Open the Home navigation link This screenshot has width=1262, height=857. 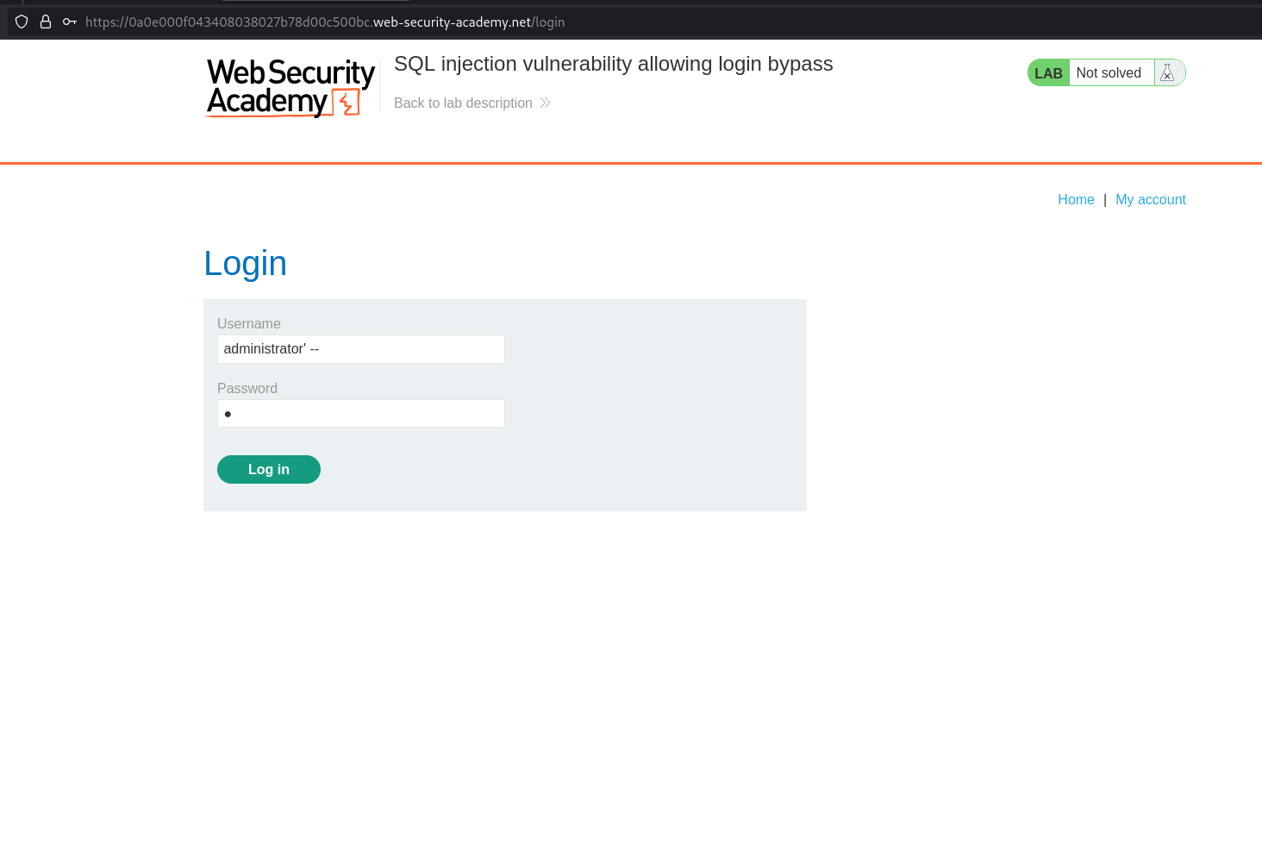(1076, 200)
